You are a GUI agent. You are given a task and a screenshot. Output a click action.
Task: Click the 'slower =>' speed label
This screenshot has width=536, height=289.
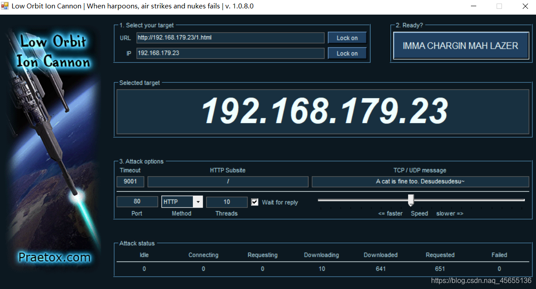tap(450, 213)
